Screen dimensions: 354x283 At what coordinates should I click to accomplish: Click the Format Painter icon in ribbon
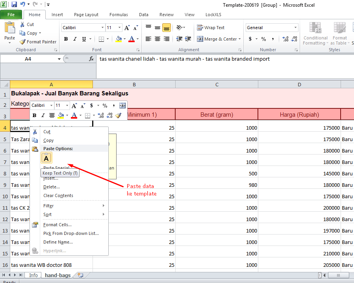23,42
